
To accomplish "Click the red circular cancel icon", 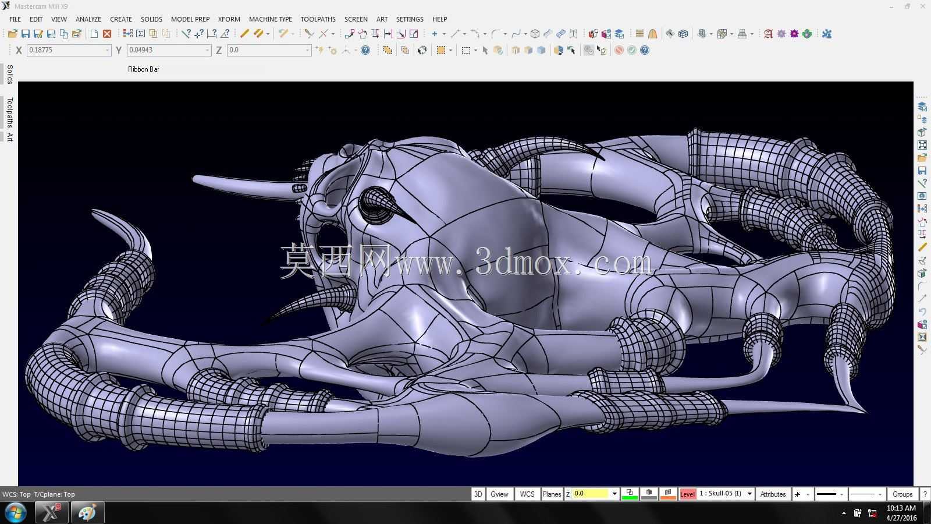I will point(619,50).
